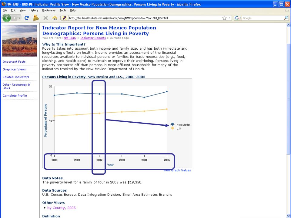Viewport: 291px width, 218px height.
Task: Click the 'Data Notes' heading
Action: click(x=52, y=178)
